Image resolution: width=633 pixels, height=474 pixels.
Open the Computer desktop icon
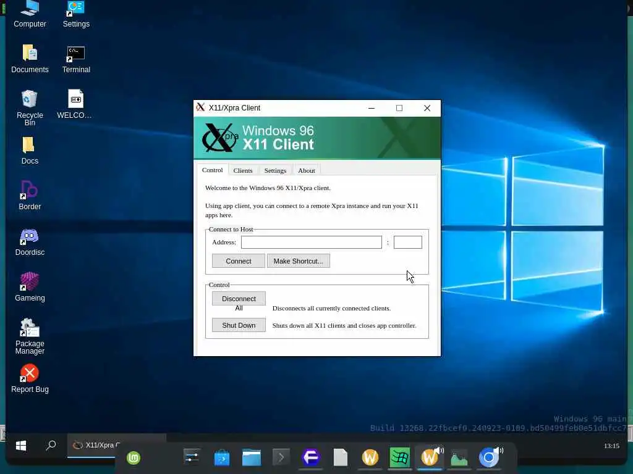tap(30, 14)
